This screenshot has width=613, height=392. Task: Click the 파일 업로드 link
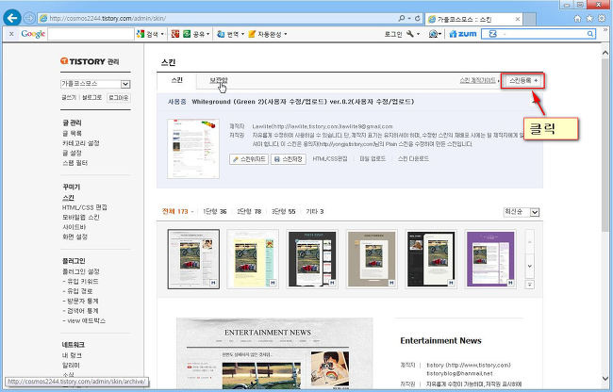pyautogui.click(x=373, y=158)
